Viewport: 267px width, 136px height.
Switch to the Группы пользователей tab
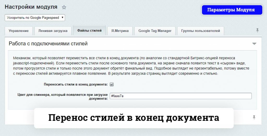coord(201,31)
